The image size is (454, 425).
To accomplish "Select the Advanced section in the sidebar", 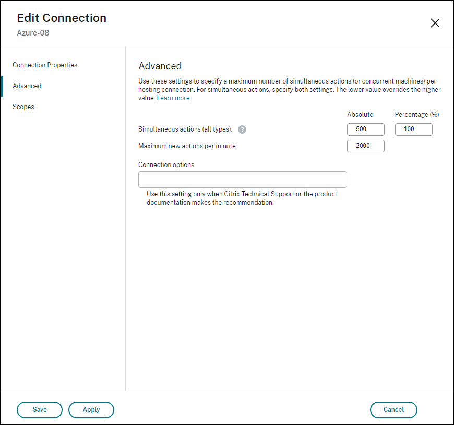I will point(27,86).
